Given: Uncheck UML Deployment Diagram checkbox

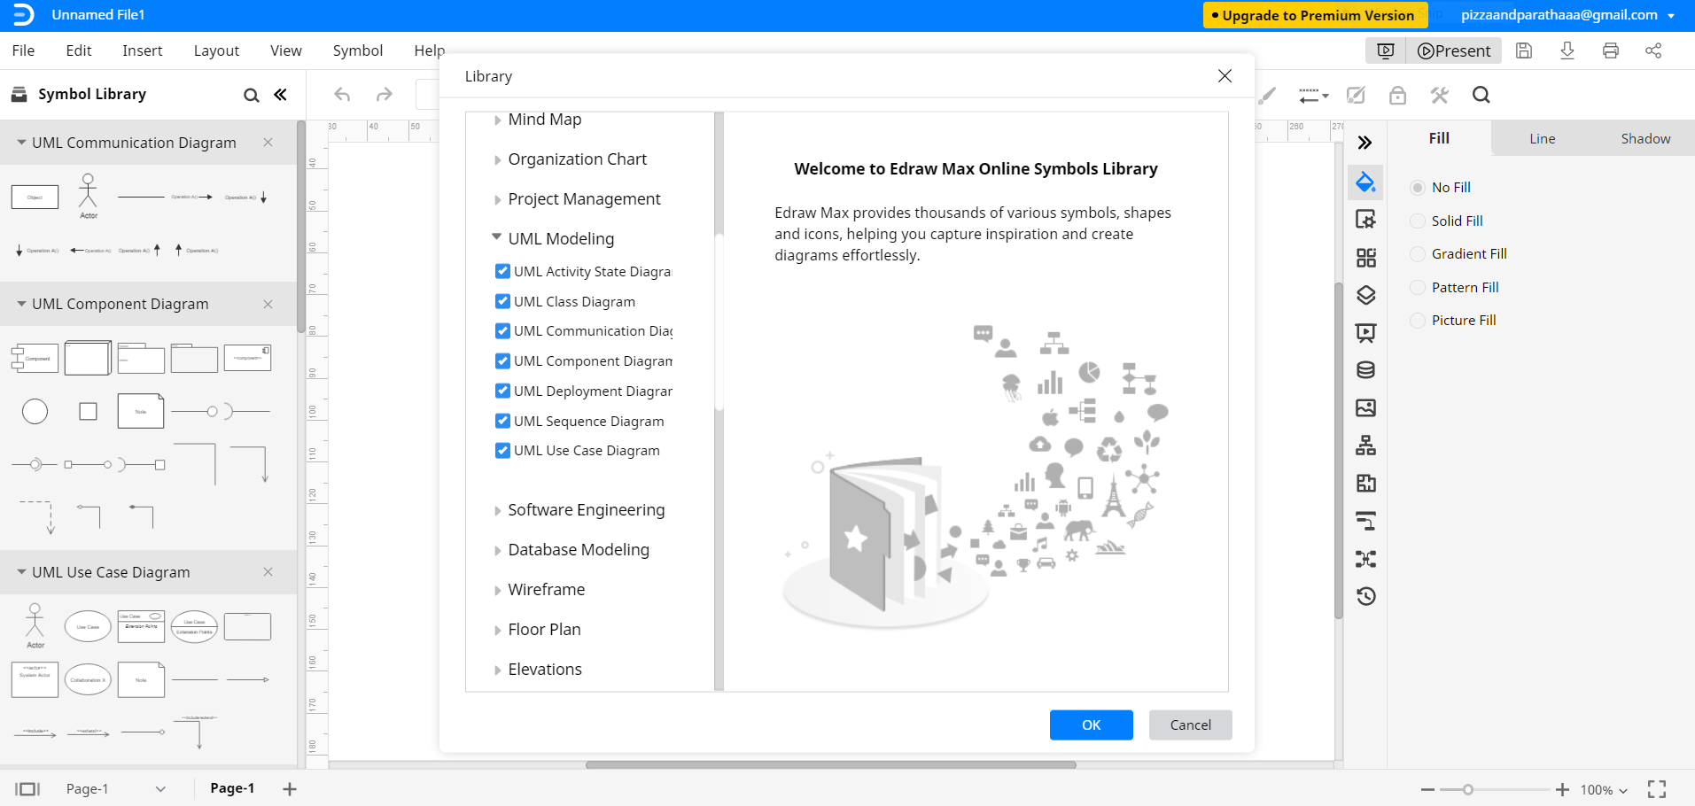Looking at the screenshot, I should click(502, 391).
